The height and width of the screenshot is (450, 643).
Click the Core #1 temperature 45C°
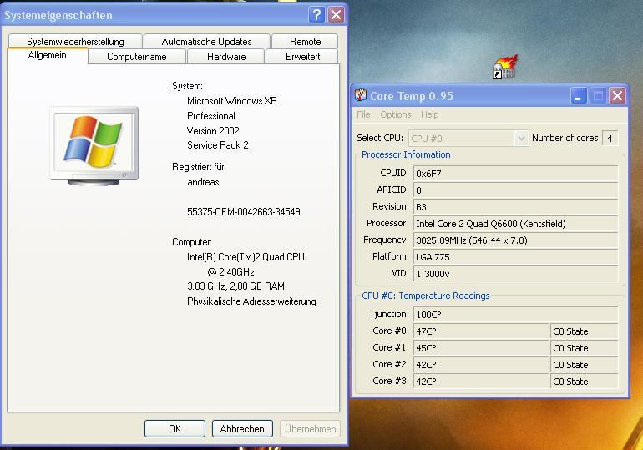pos(481,348)
